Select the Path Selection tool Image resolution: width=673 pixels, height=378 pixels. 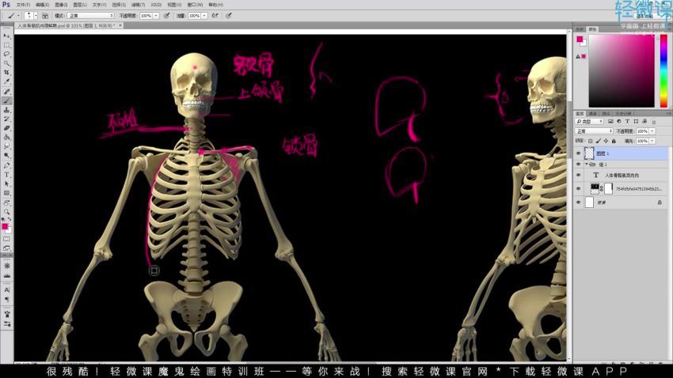point(6,183)
